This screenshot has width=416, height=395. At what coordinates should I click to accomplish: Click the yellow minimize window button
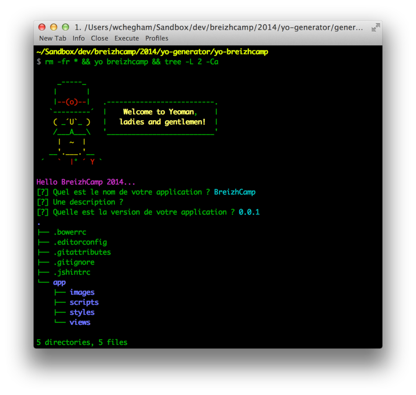click(54, 27)
